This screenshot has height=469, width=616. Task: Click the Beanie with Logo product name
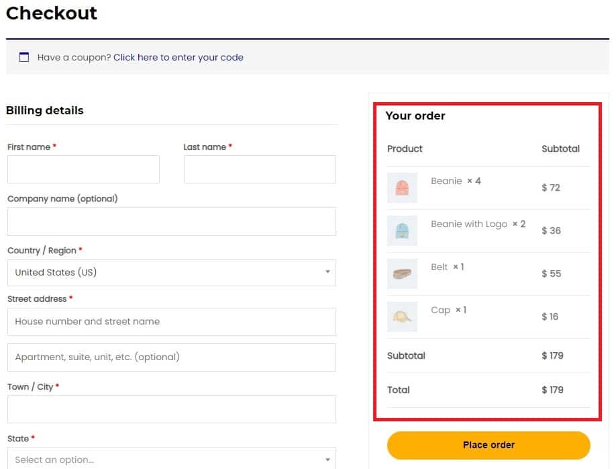[469, 224]
